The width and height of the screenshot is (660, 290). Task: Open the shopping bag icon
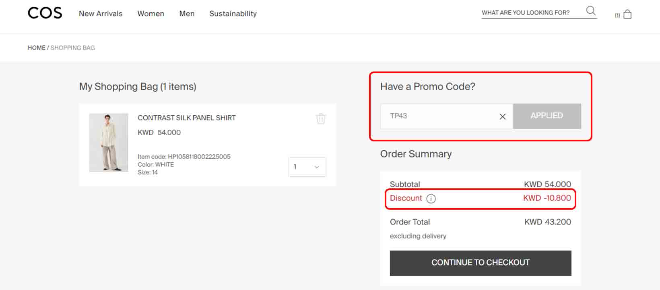(x=627, y=15)
